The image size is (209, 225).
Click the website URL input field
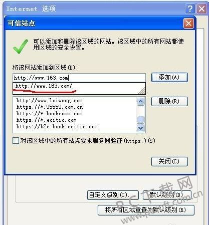pos(79,78)
